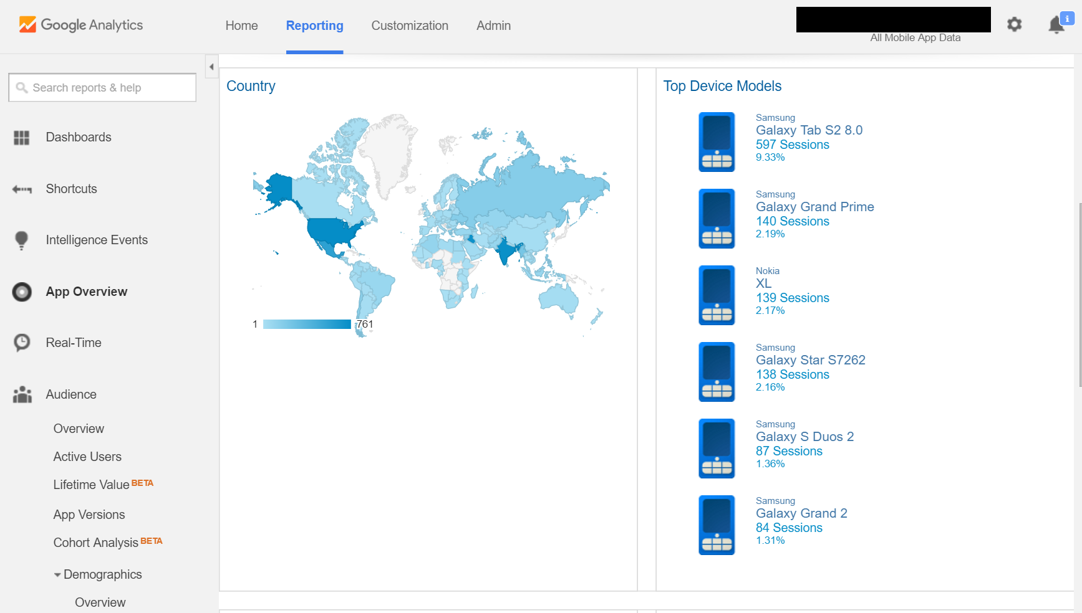Open the settings gear icon
This screenshot has height=613, width=1082.
(x=1015, y=24)
